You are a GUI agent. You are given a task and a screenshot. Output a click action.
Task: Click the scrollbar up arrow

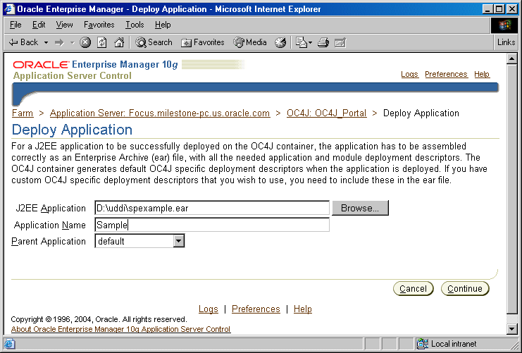pos(511,59)
